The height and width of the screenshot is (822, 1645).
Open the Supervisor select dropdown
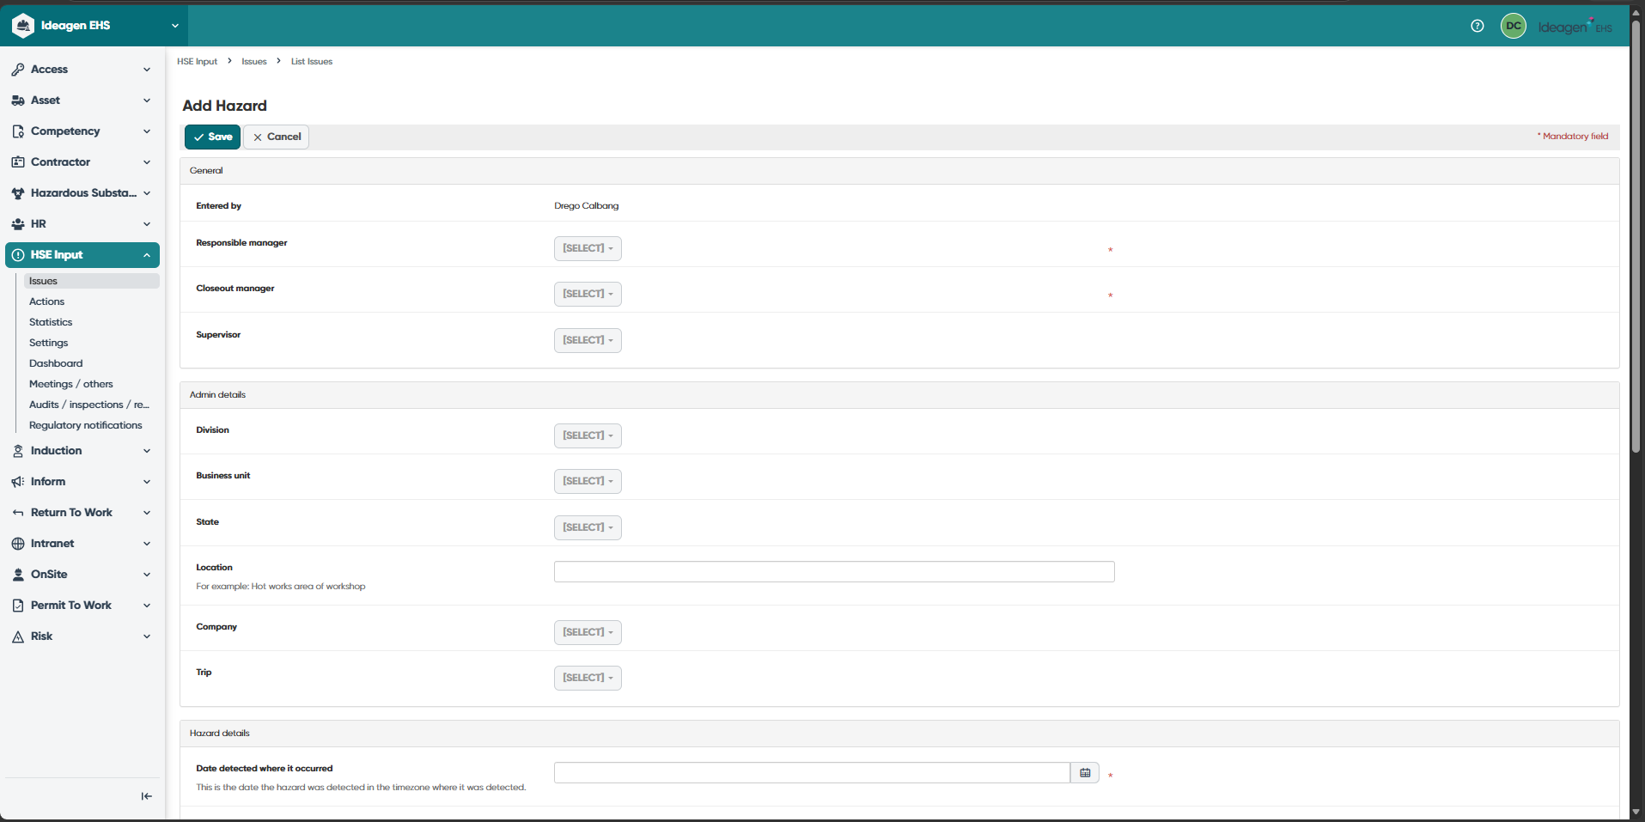(588, 340)
